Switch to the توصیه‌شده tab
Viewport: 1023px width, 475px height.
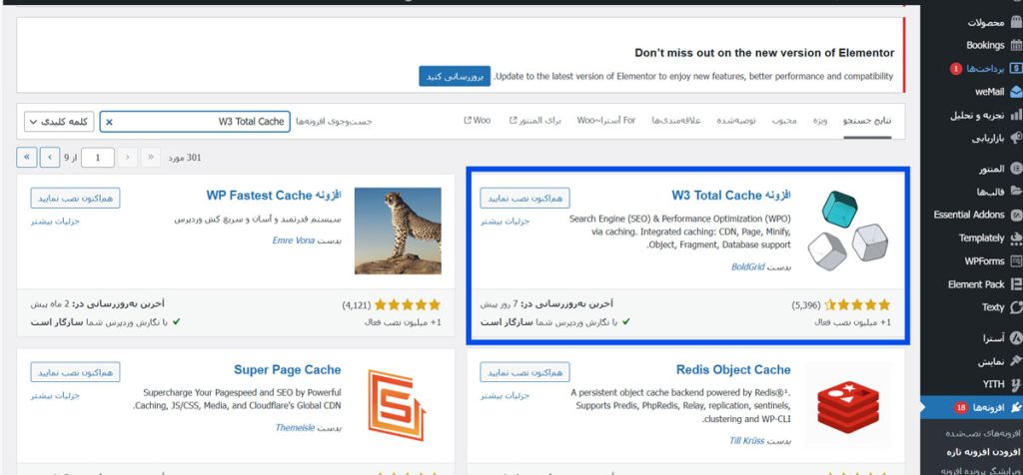tap(736, 121)
